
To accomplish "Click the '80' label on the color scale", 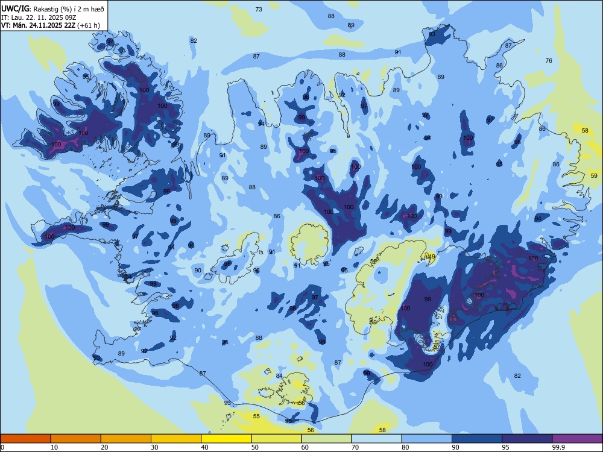I will pos(405,447).
